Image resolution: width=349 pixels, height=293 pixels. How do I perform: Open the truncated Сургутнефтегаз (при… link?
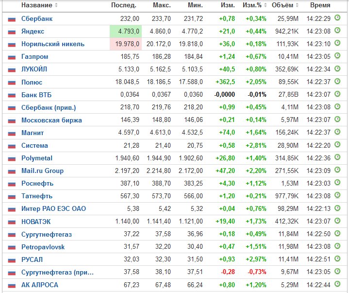click(x=57, y=273)
